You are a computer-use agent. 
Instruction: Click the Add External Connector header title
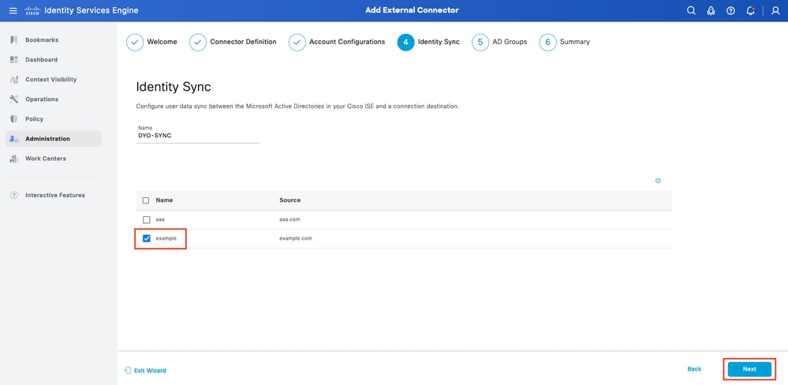pyautogui.click(x=412, y=10)
